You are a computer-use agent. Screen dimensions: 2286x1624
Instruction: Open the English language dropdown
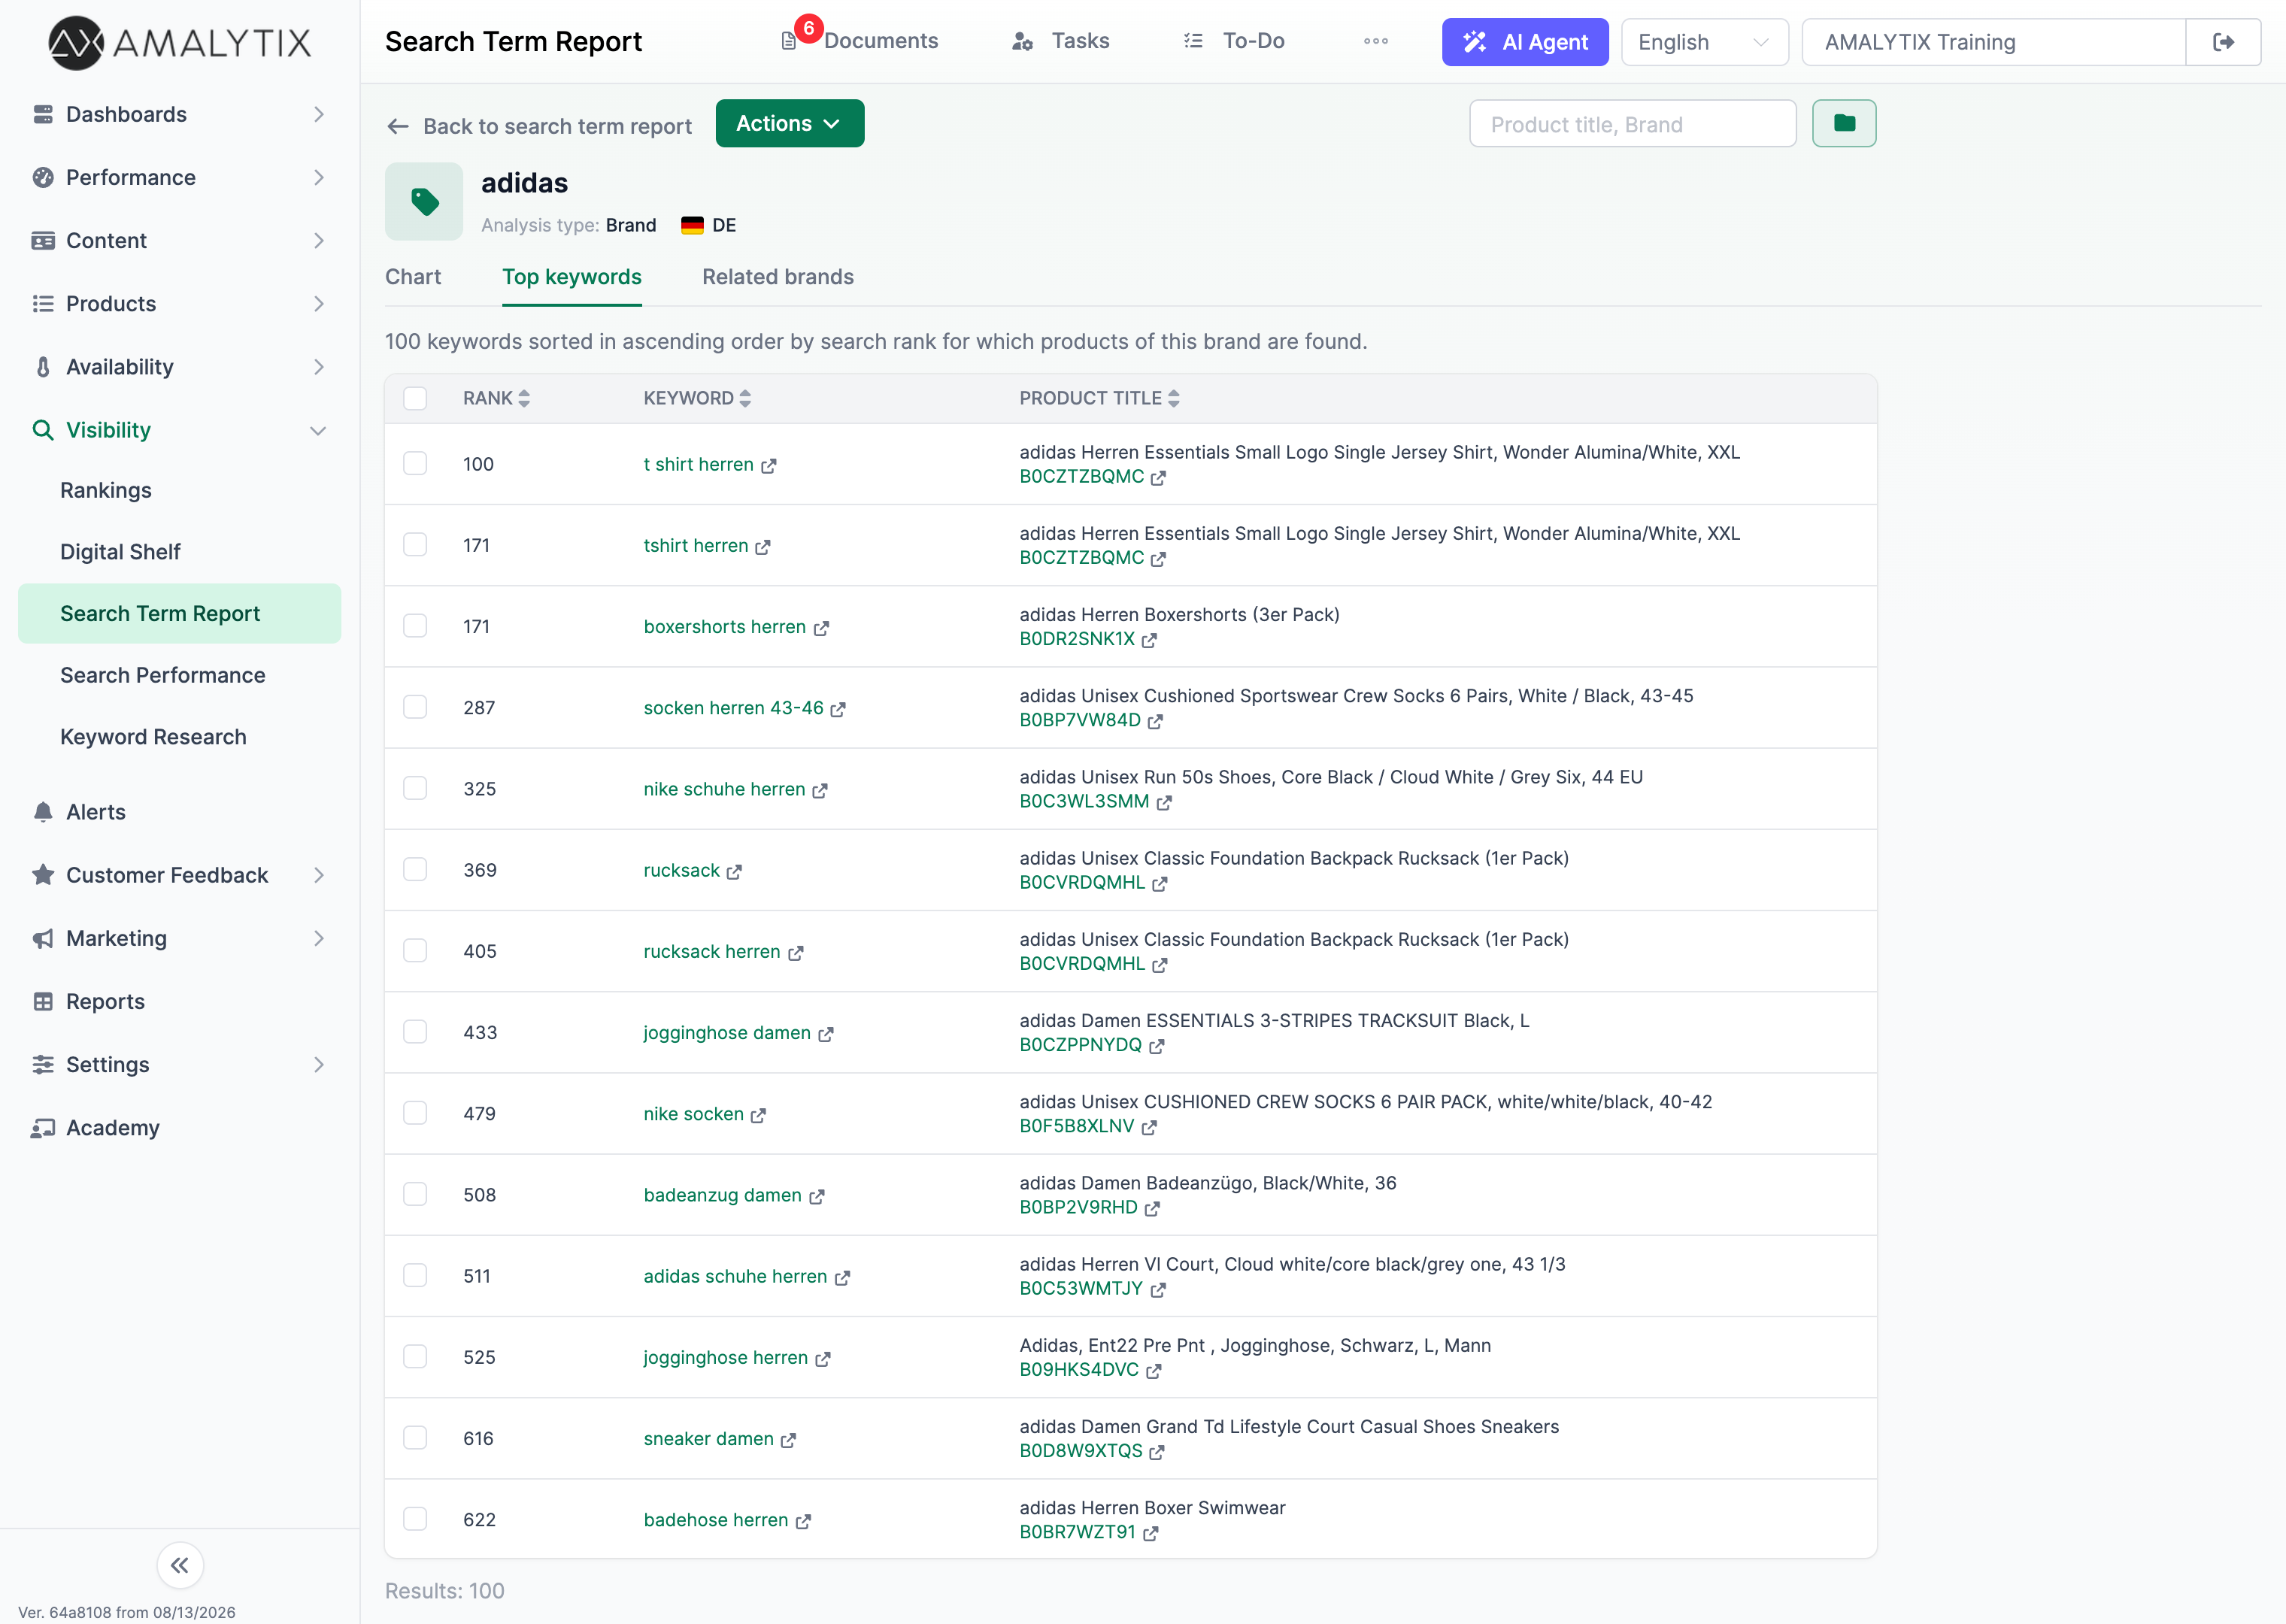tap(1704, 42)
